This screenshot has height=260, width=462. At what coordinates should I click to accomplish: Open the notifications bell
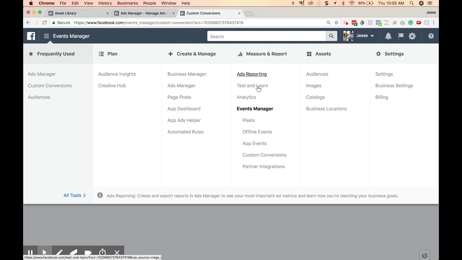click(x=388, y=36)
